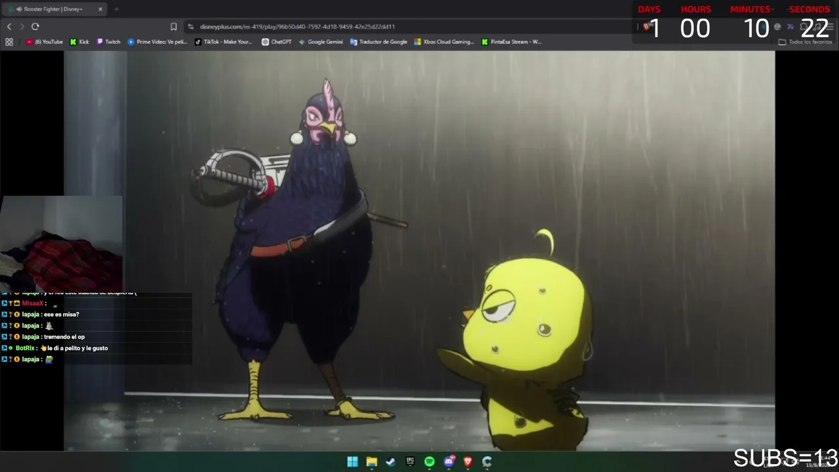Open the Twitch bookmark
Image resolution: width=839 pixels, height=472 pixels.
tap(109, 42)
